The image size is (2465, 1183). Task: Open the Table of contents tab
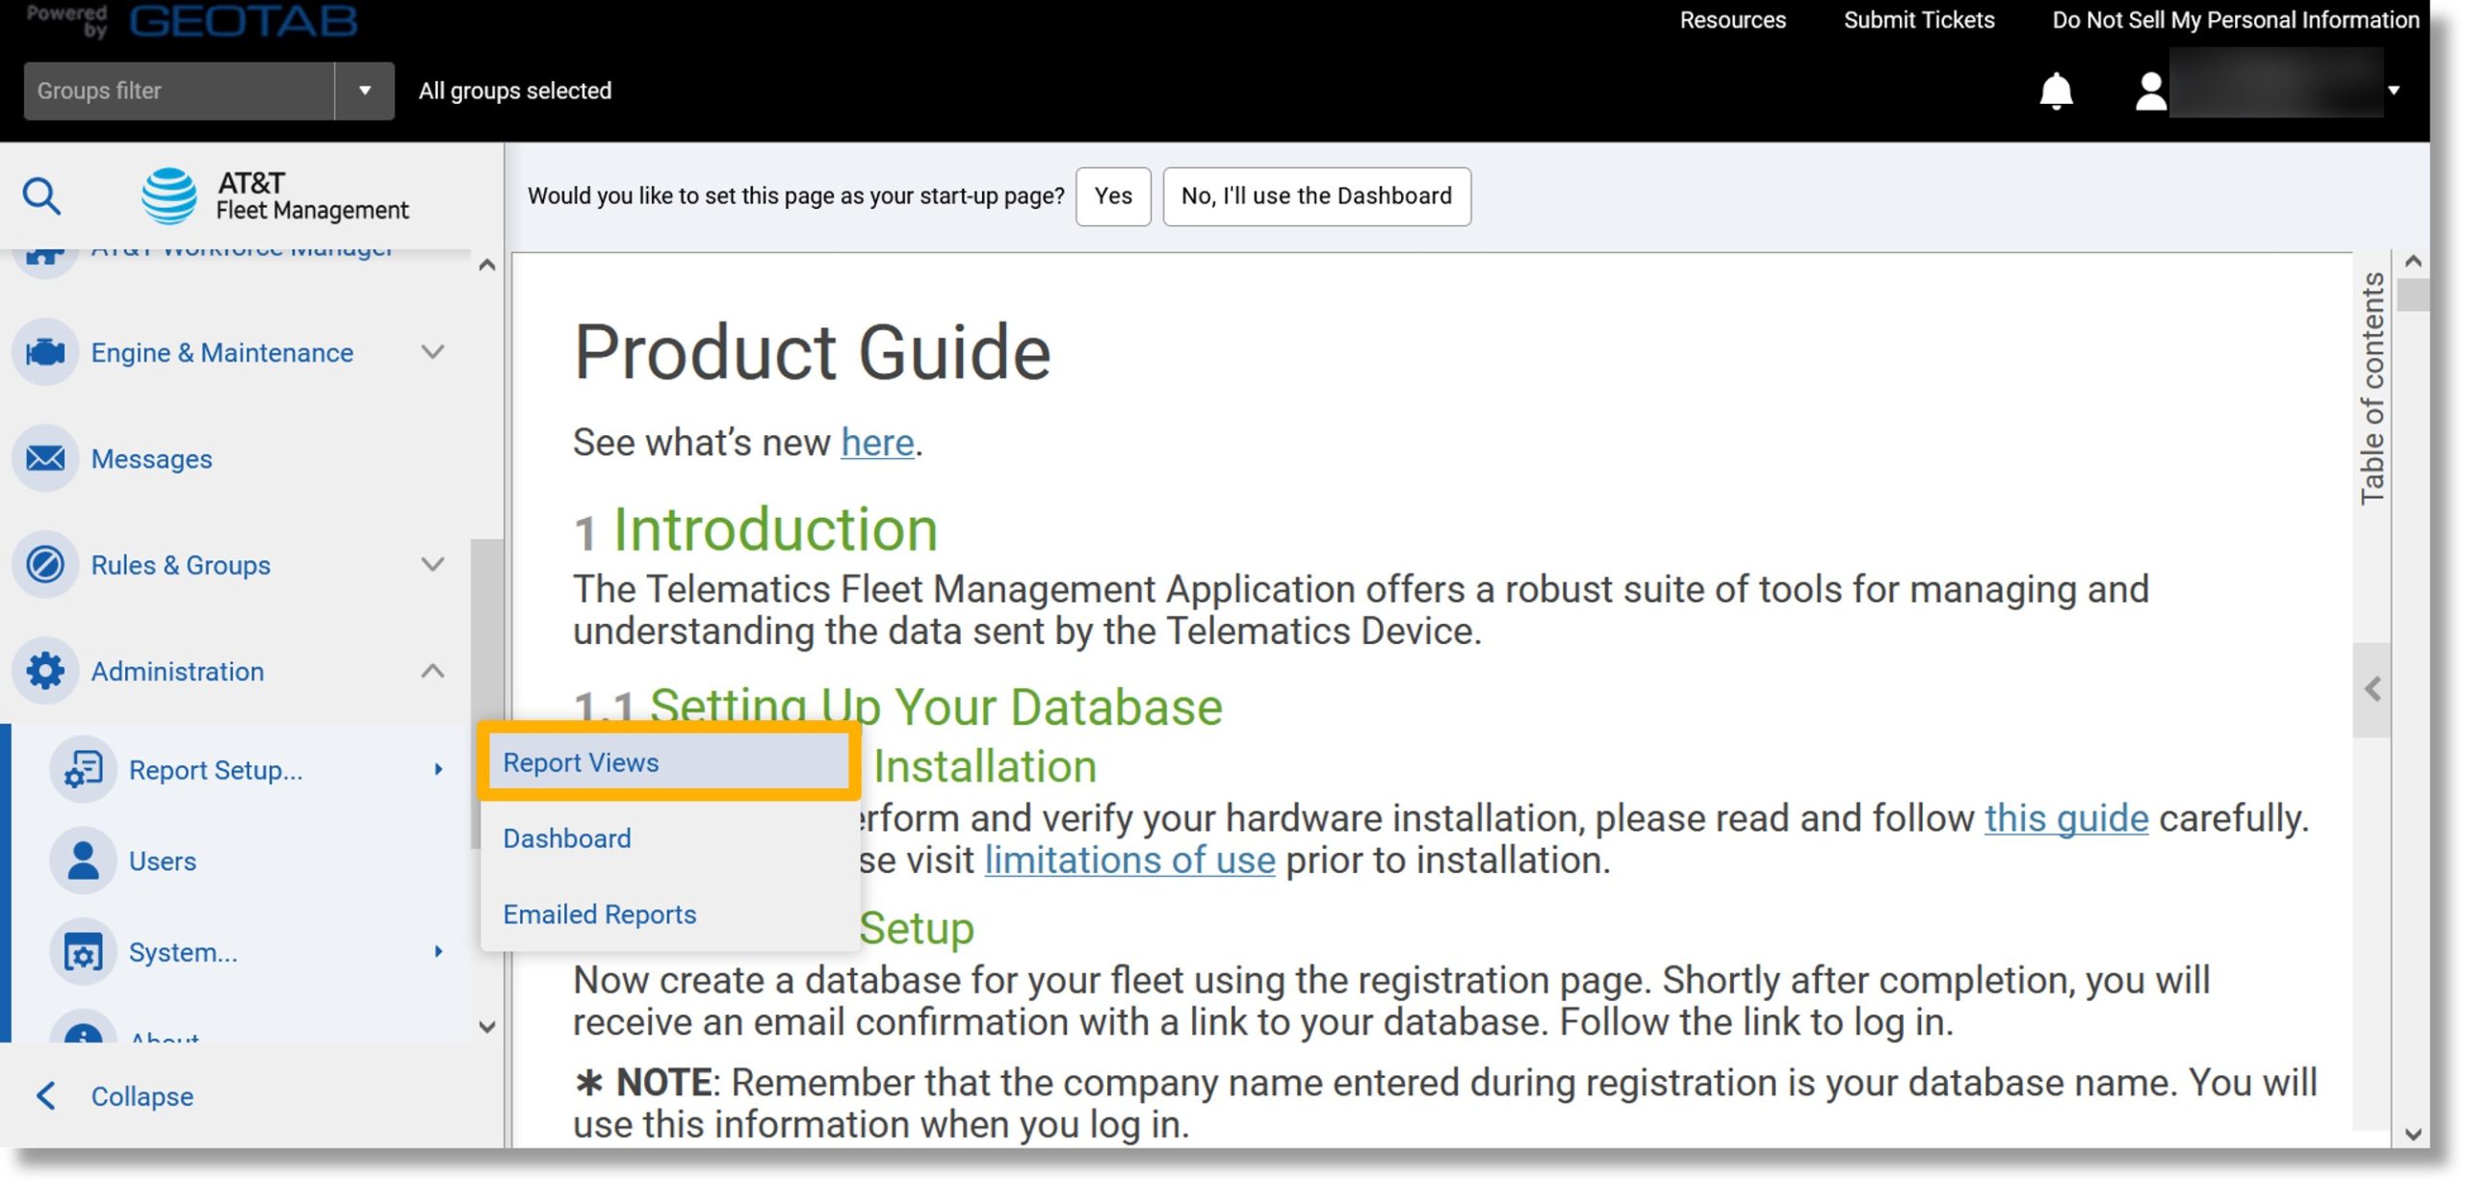click(2372, 388)
